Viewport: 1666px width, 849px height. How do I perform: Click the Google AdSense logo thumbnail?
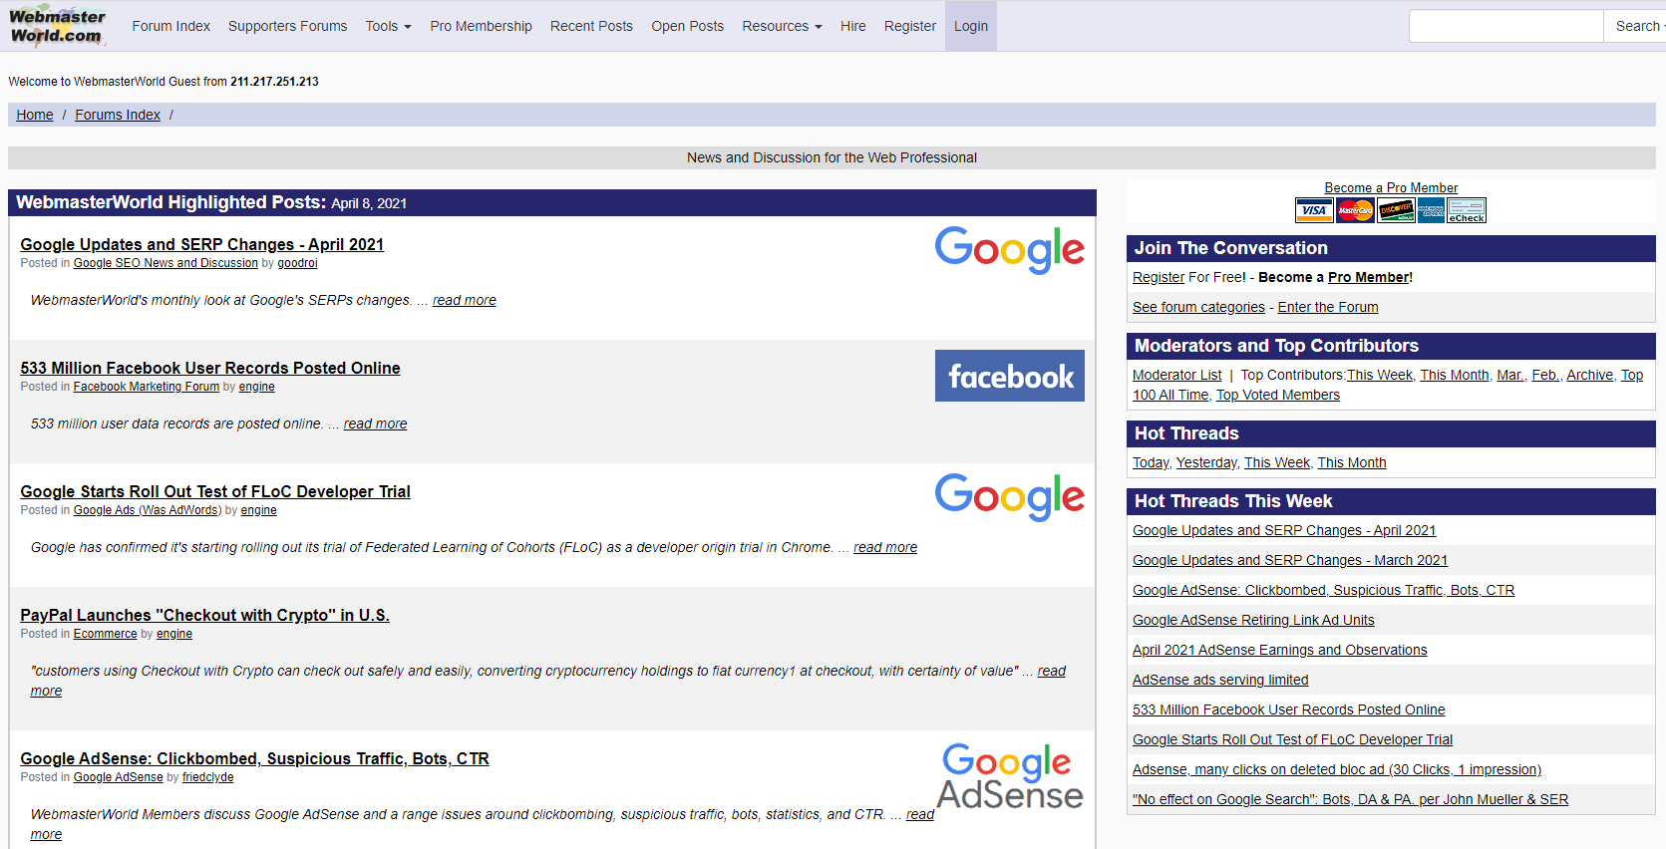[1009, 776]
